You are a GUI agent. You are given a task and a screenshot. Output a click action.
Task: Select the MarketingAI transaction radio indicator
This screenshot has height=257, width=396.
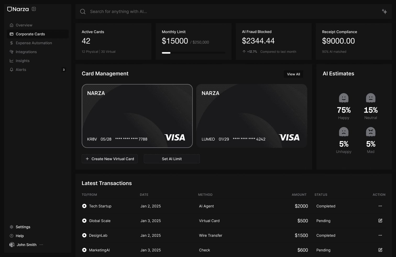coord(84,250)
